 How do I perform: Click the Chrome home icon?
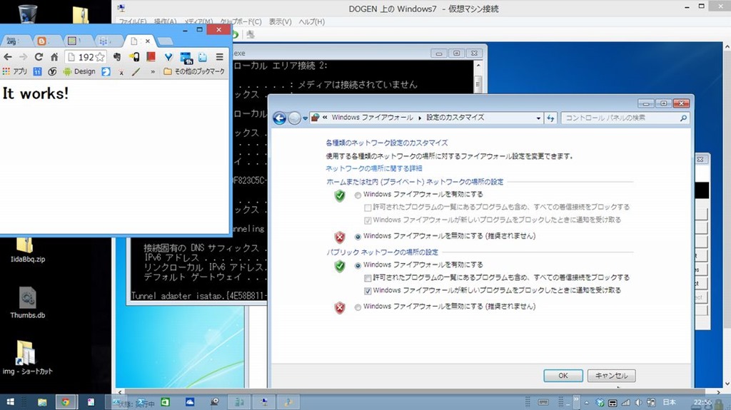pyautogui.click(x=54, y=57)
